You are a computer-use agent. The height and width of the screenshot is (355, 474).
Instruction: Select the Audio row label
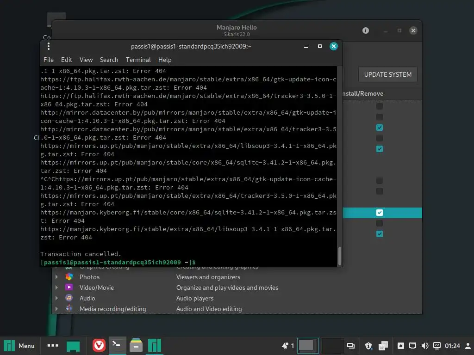pyautogui.click(x=87, y=298)
